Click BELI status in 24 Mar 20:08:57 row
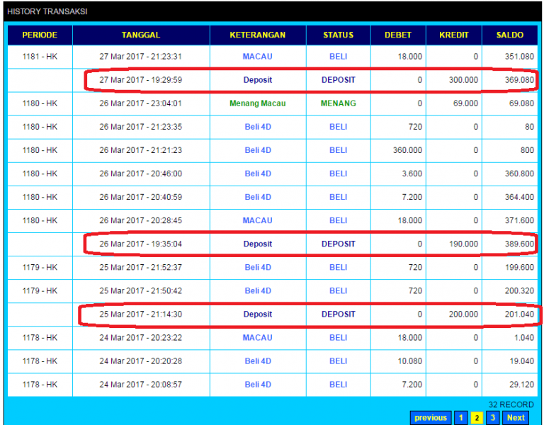Viewport: 544px width, 425px height. pyautogui.click(x=338, y=384)
